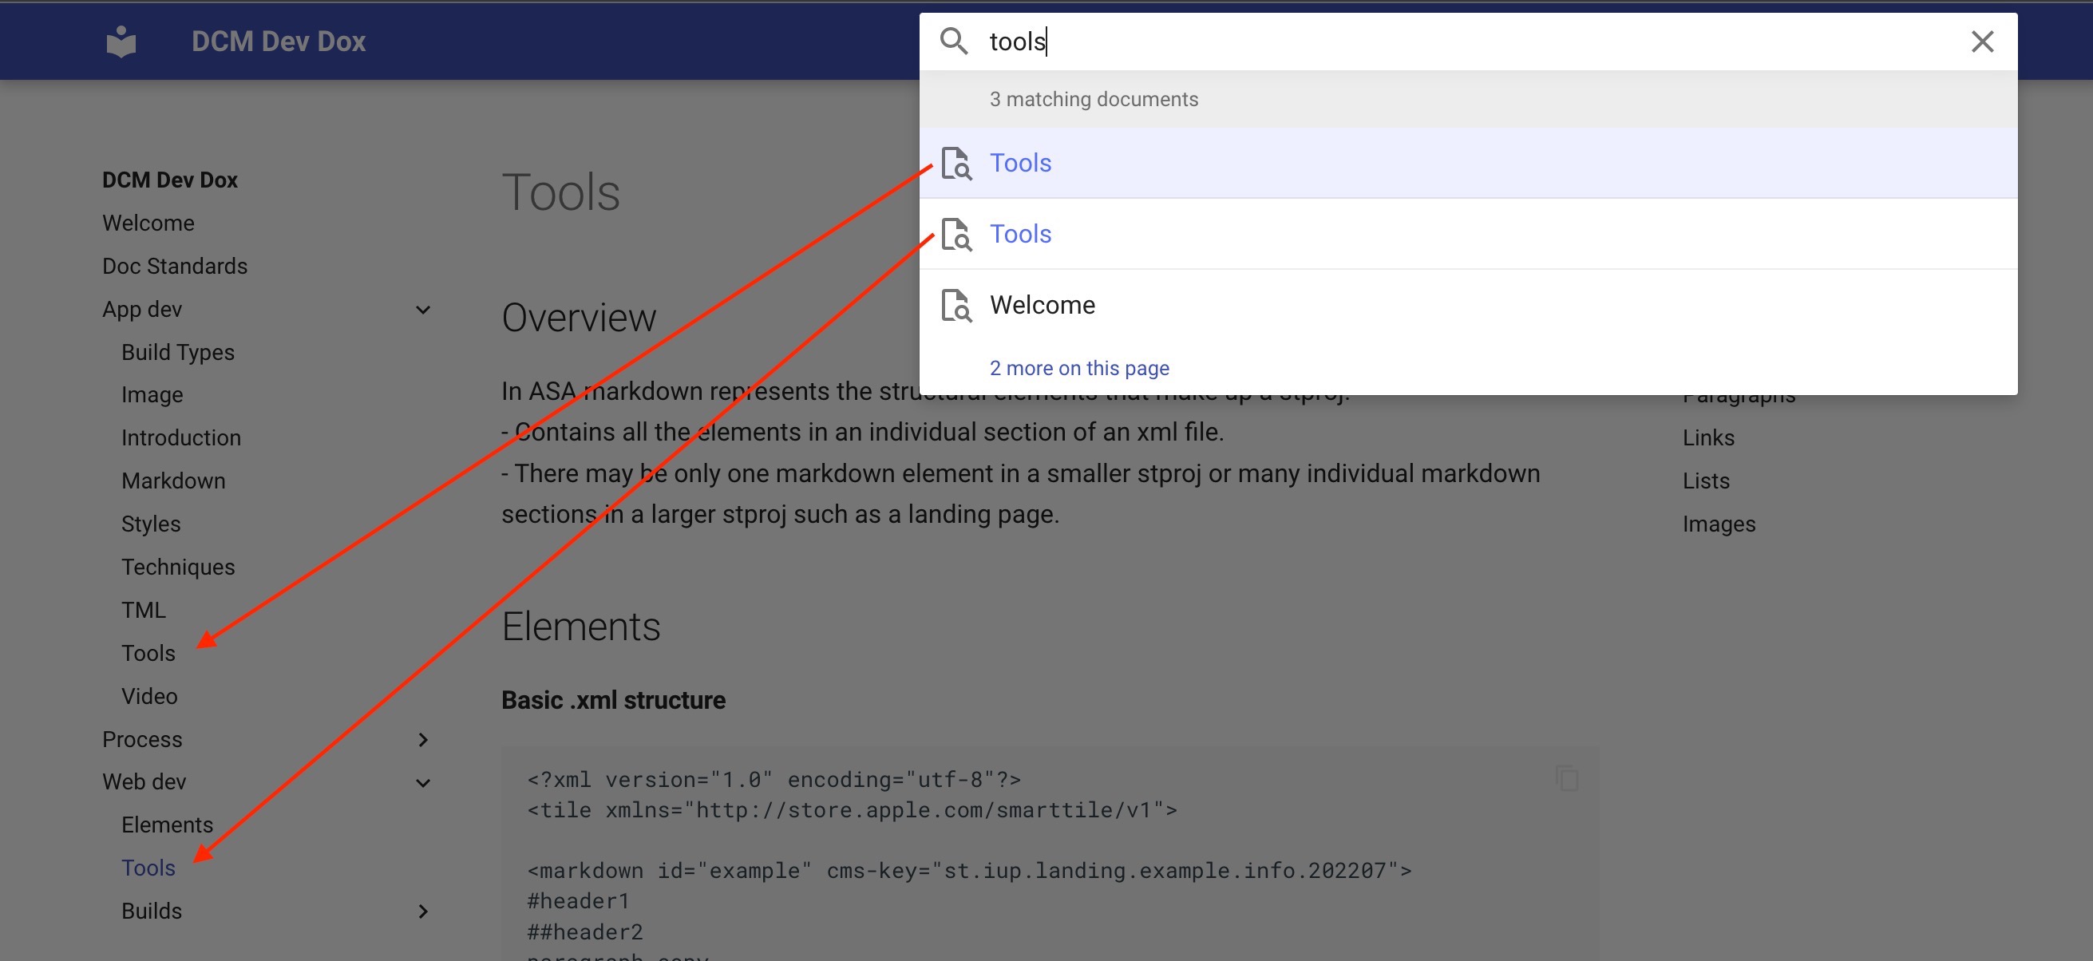Open the active Tools page under Web dev
This screenshot has height=961, width=2093.
(x=148, y=868)
